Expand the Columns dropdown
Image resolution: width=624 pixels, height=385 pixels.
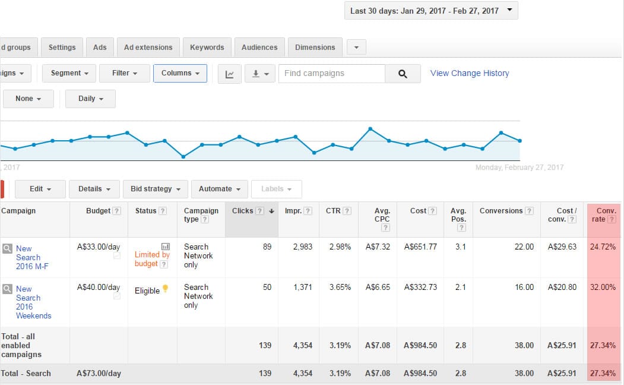pyautogui.click(x=180, y=73)
